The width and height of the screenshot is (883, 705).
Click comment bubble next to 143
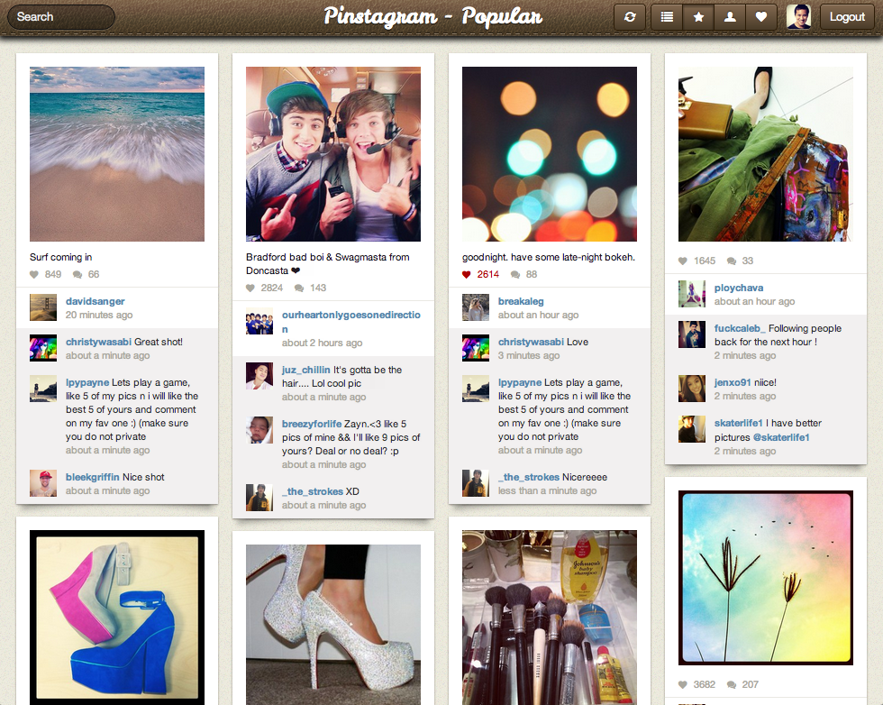tap(299, 288)
